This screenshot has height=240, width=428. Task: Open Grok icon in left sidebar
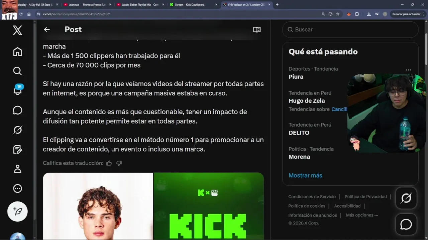click(x=17, y=130)
